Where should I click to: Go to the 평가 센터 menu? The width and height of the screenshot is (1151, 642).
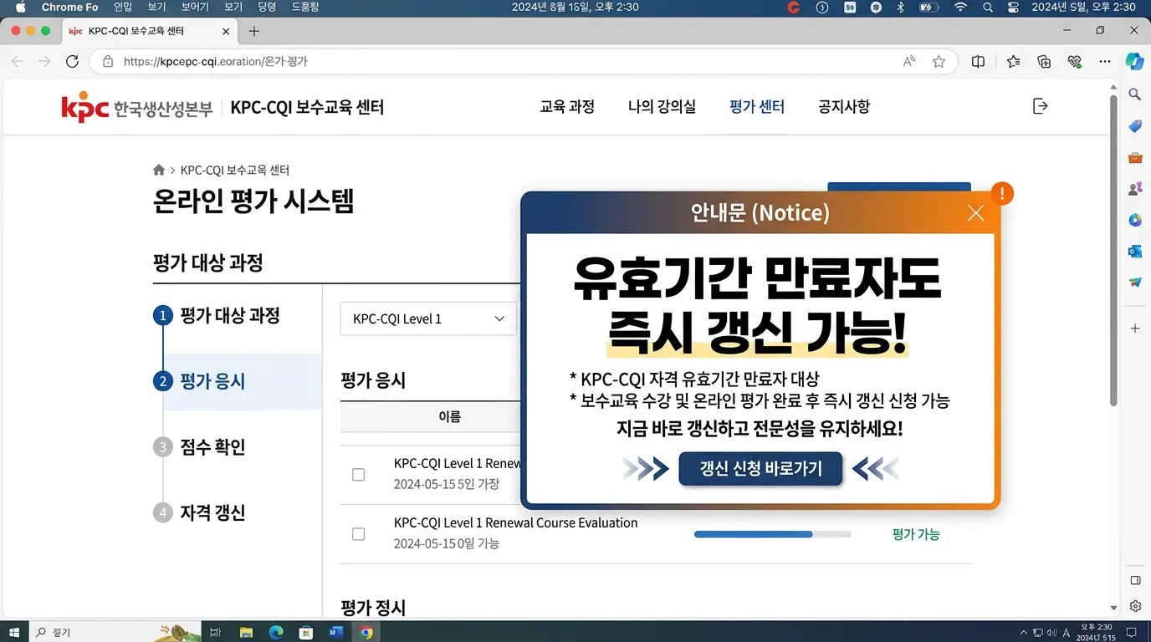click(757, 106)
